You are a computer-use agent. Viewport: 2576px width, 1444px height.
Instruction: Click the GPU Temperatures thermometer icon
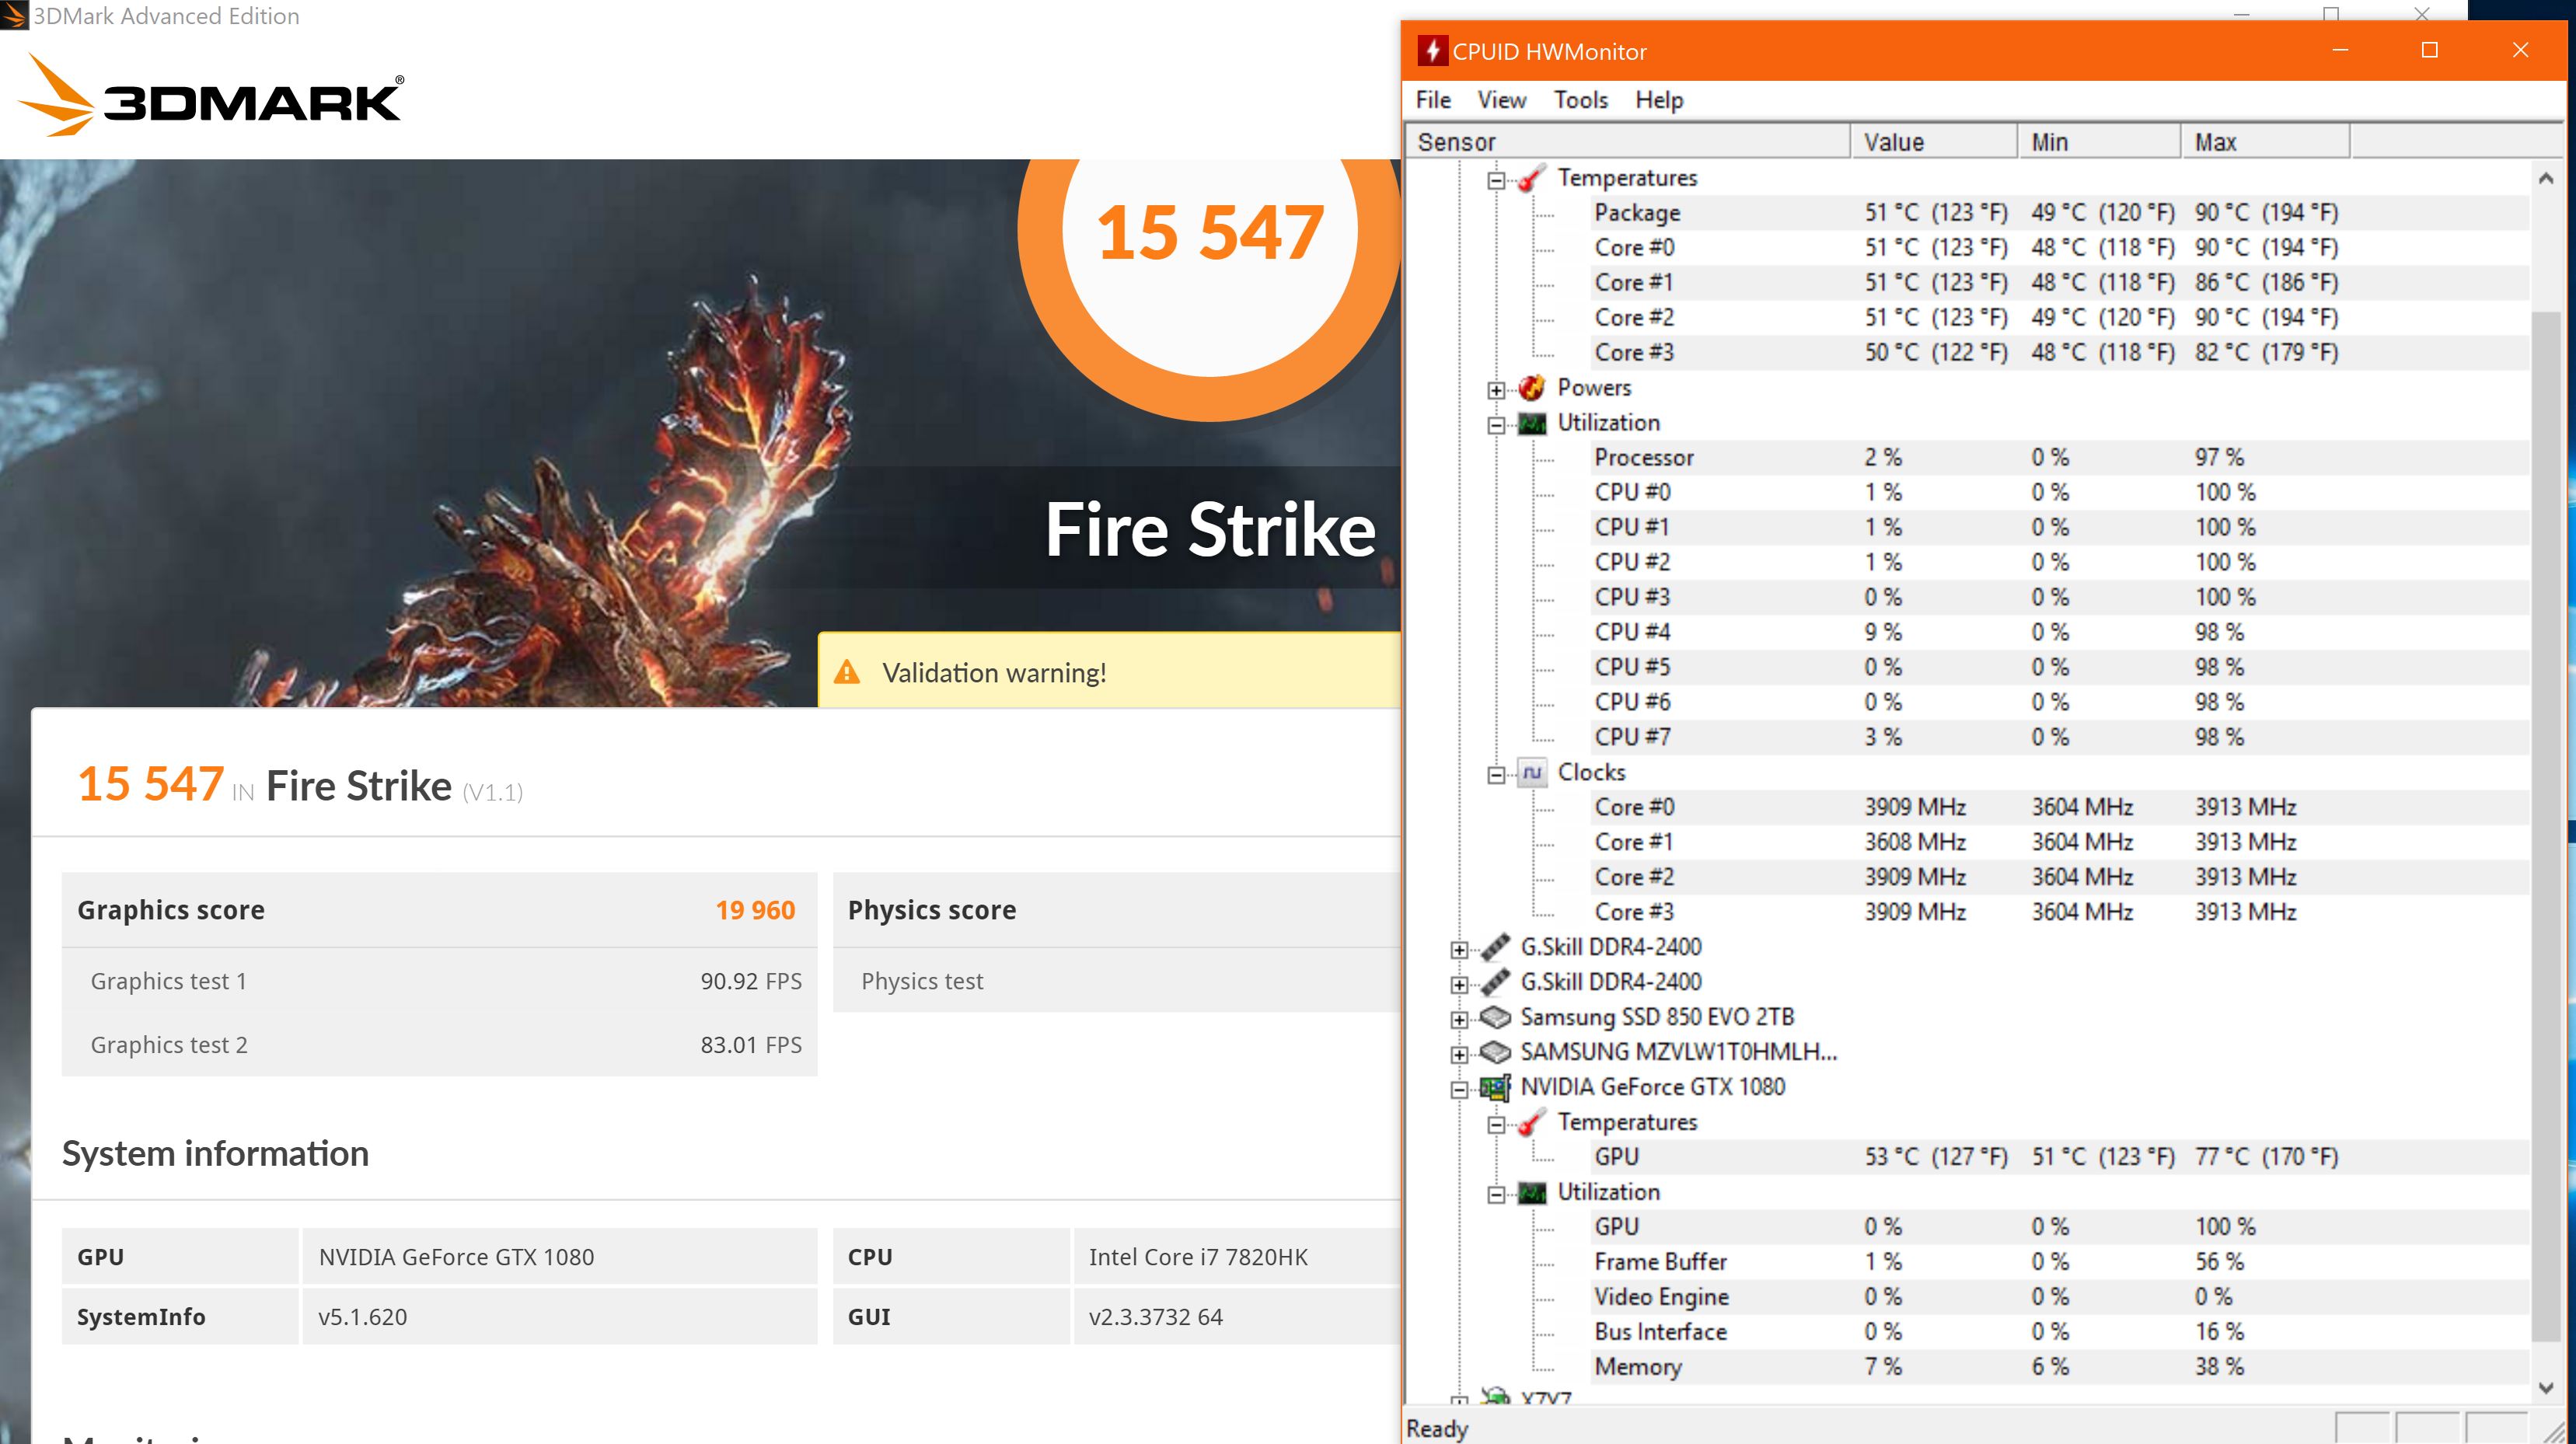coord(1531,1122)
